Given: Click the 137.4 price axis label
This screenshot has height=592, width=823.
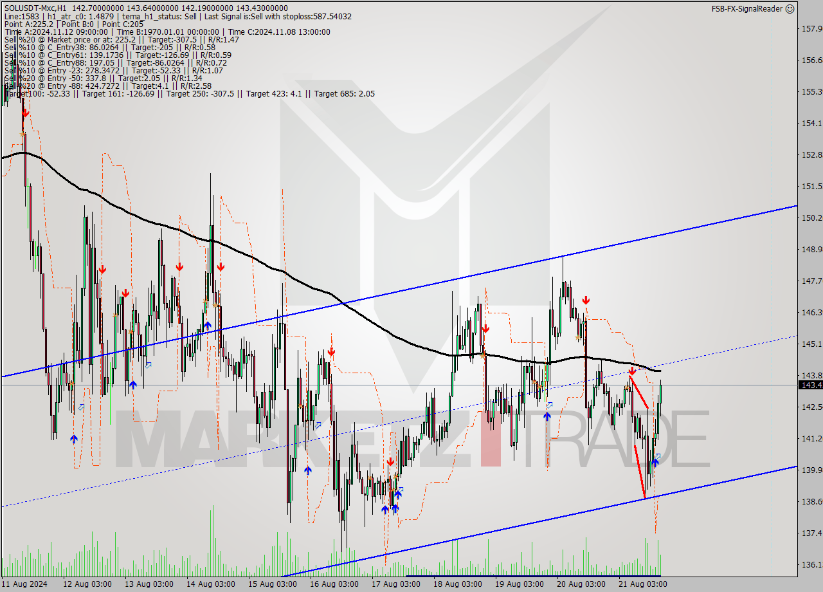Looking at the screenshot, I should coord(811,533).
